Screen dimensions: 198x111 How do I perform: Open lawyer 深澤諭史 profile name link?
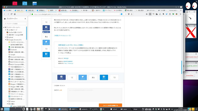tap(71, 45)
